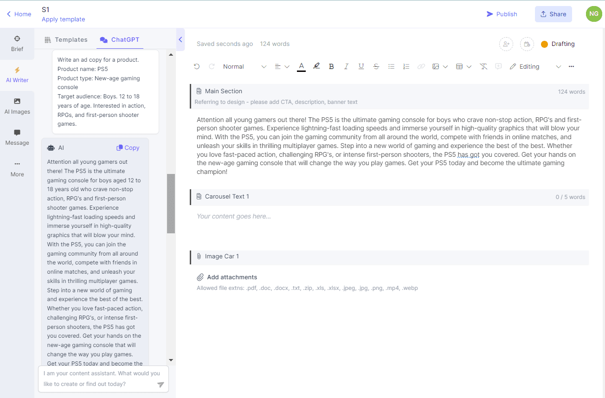
Task: Click the Share button
Action: [553, 14]
